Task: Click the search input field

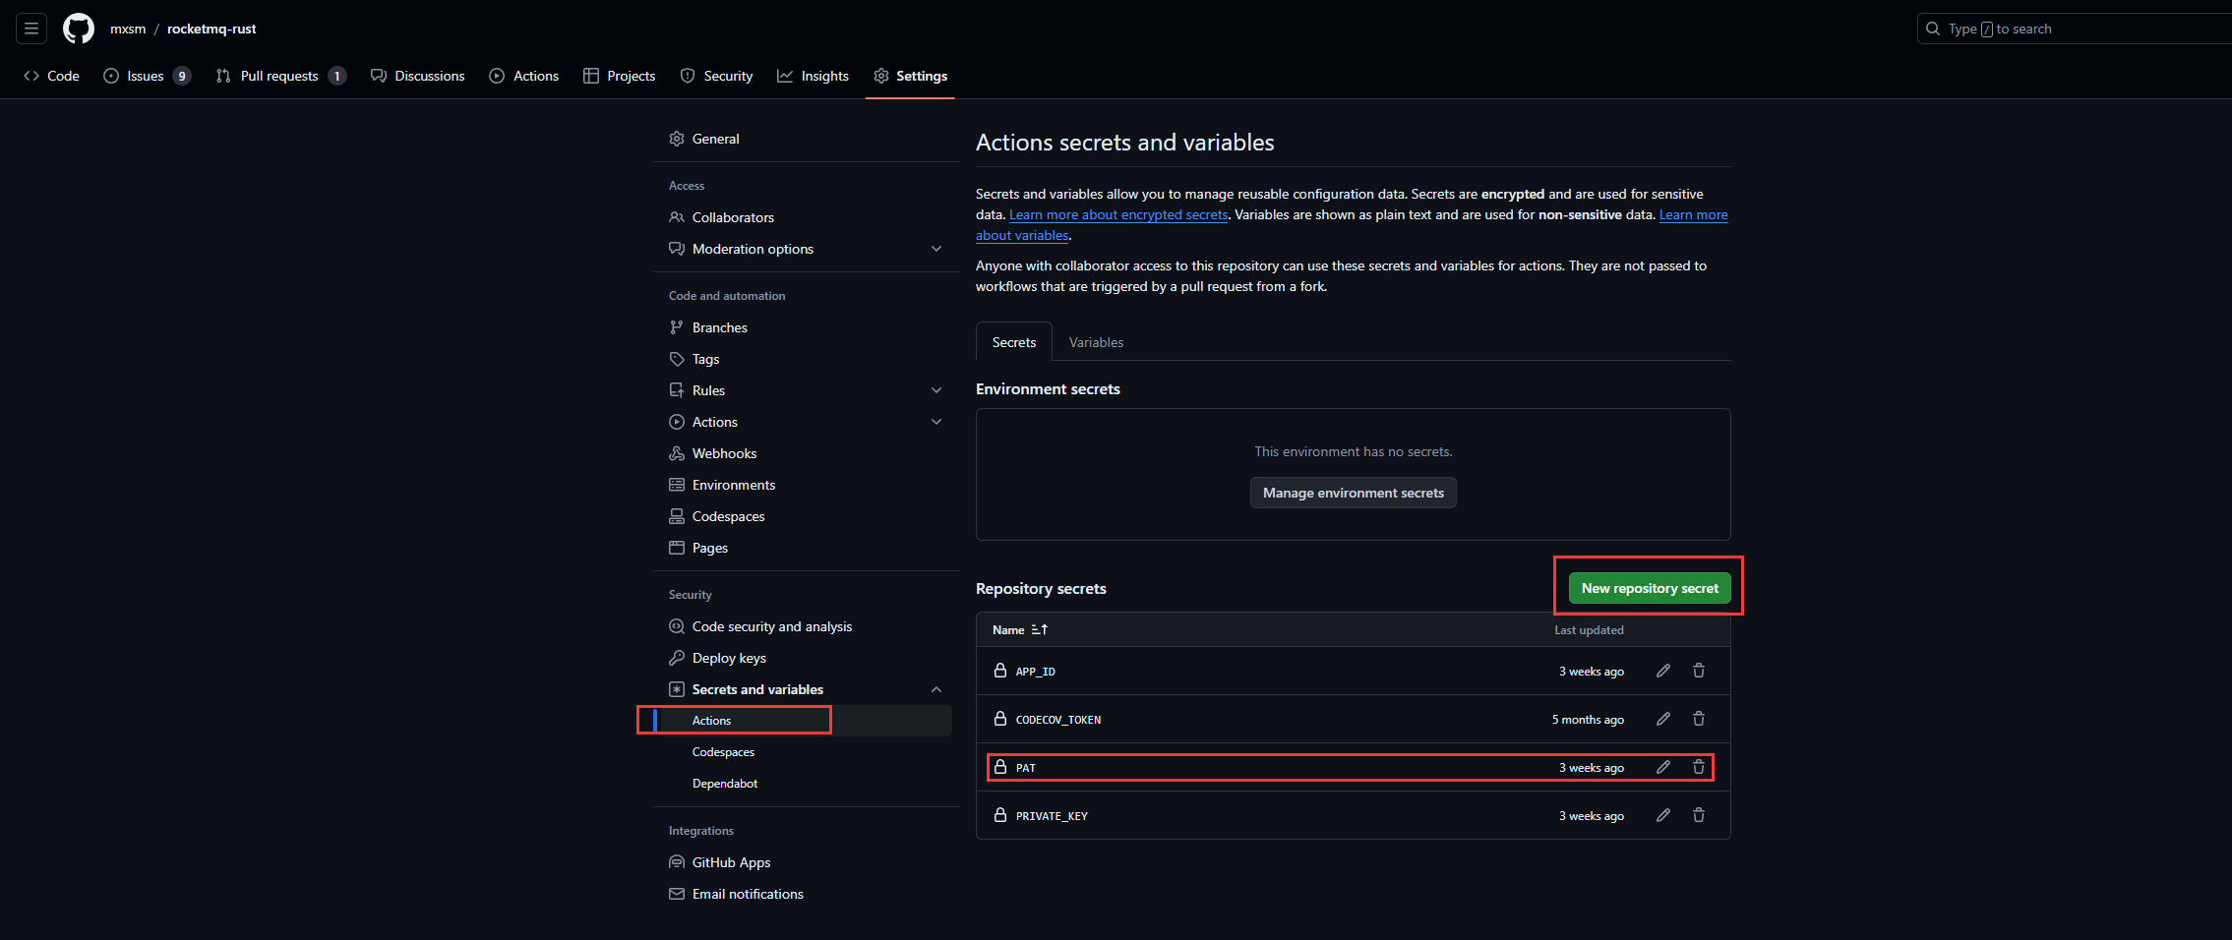Action: [x=2066, y=29]
